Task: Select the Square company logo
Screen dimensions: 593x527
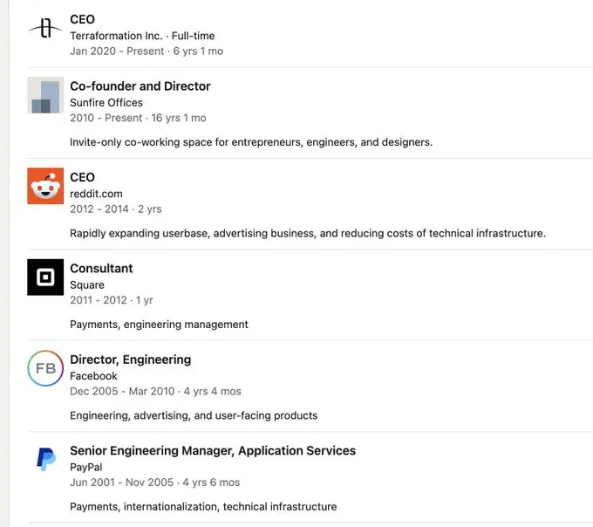Action: coord(45,277)
